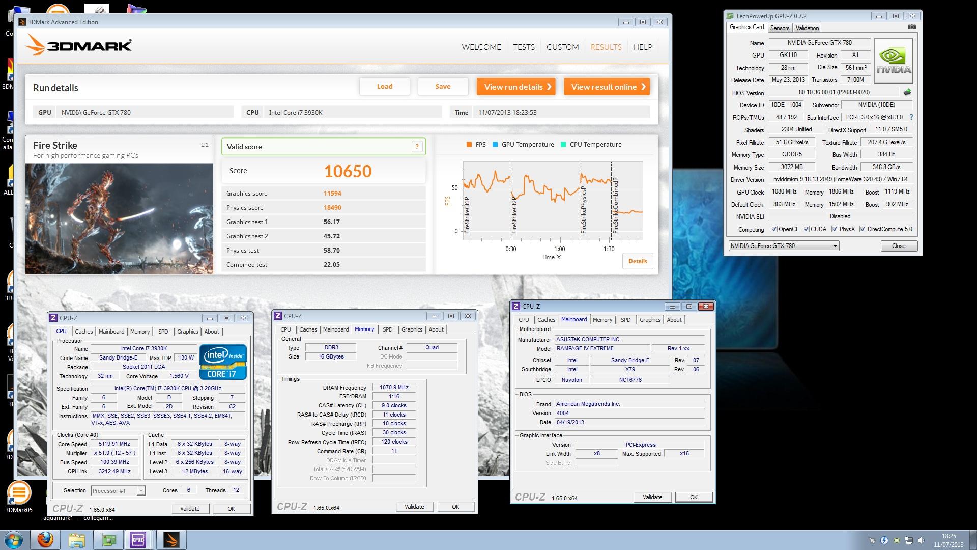
Task: Switch to 3DMark taskbar icon
Action: pyautogui.click(x=171, y=540)
